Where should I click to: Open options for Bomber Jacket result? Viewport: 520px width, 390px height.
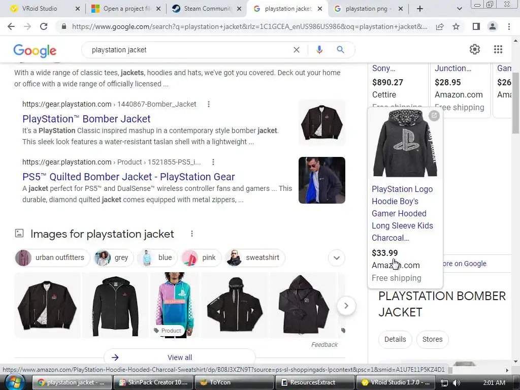tap(209, 104)
